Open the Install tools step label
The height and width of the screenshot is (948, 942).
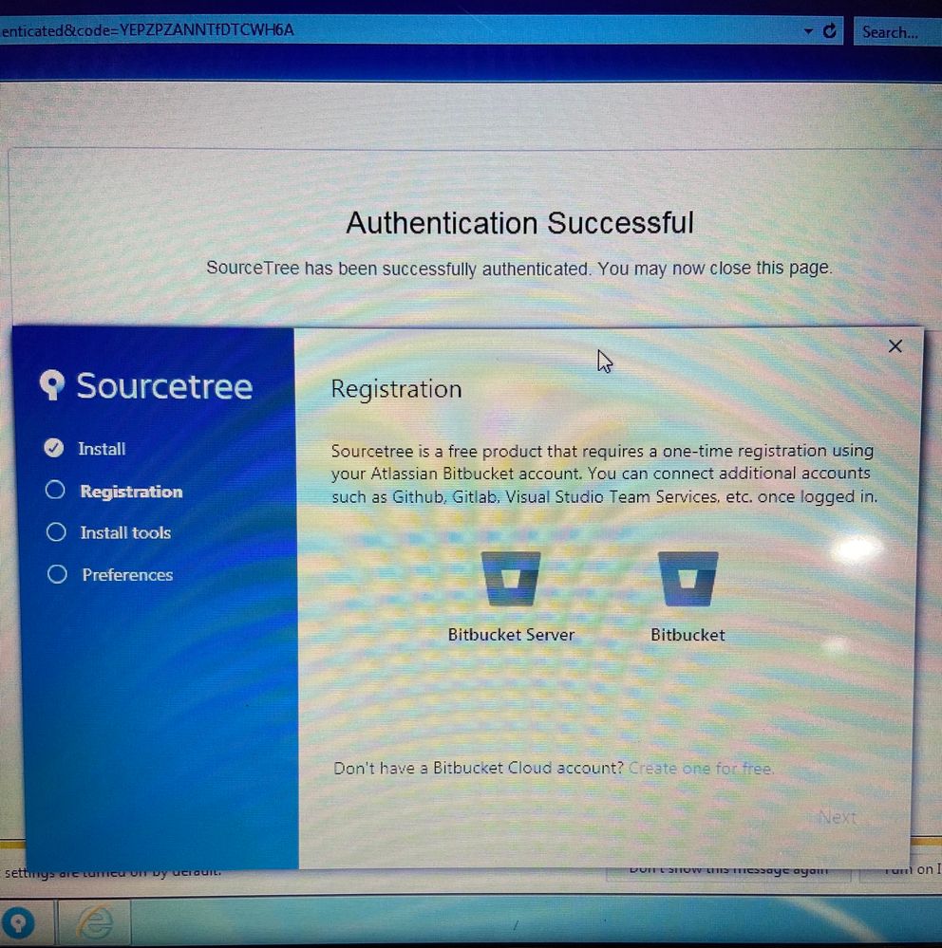pyautogui.click(x=125, y=532)
